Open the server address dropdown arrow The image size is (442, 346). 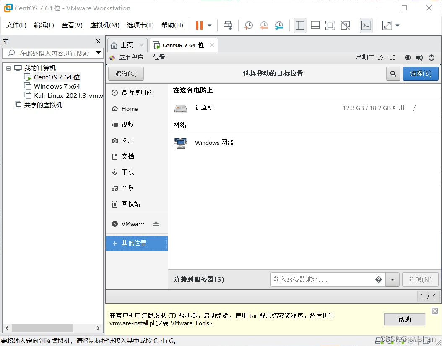[392, 279]
